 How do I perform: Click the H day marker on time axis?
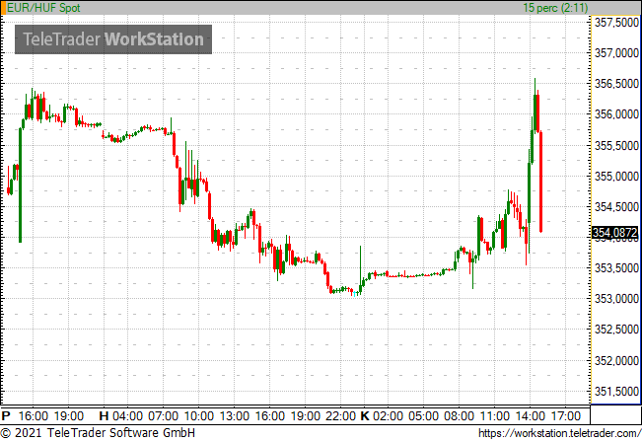pos(104,416)
